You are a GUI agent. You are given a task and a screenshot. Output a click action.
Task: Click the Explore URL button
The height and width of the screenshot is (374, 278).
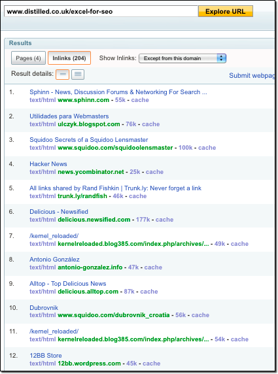(x=225, y=12)
